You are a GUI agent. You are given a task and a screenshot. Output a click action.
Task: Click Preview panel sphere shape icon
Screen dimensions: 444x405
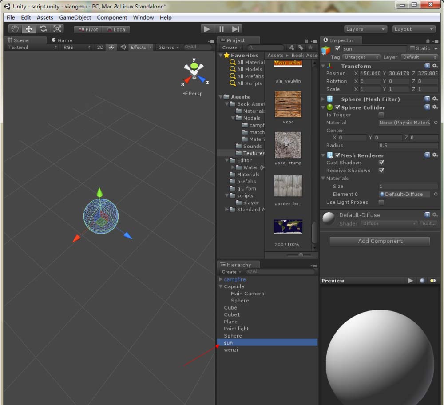point(422,281)
